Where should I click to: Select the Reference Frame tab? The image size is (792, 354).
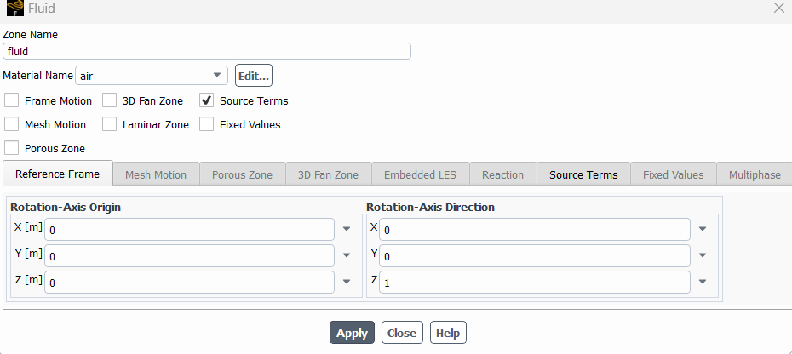coord(58,174)
